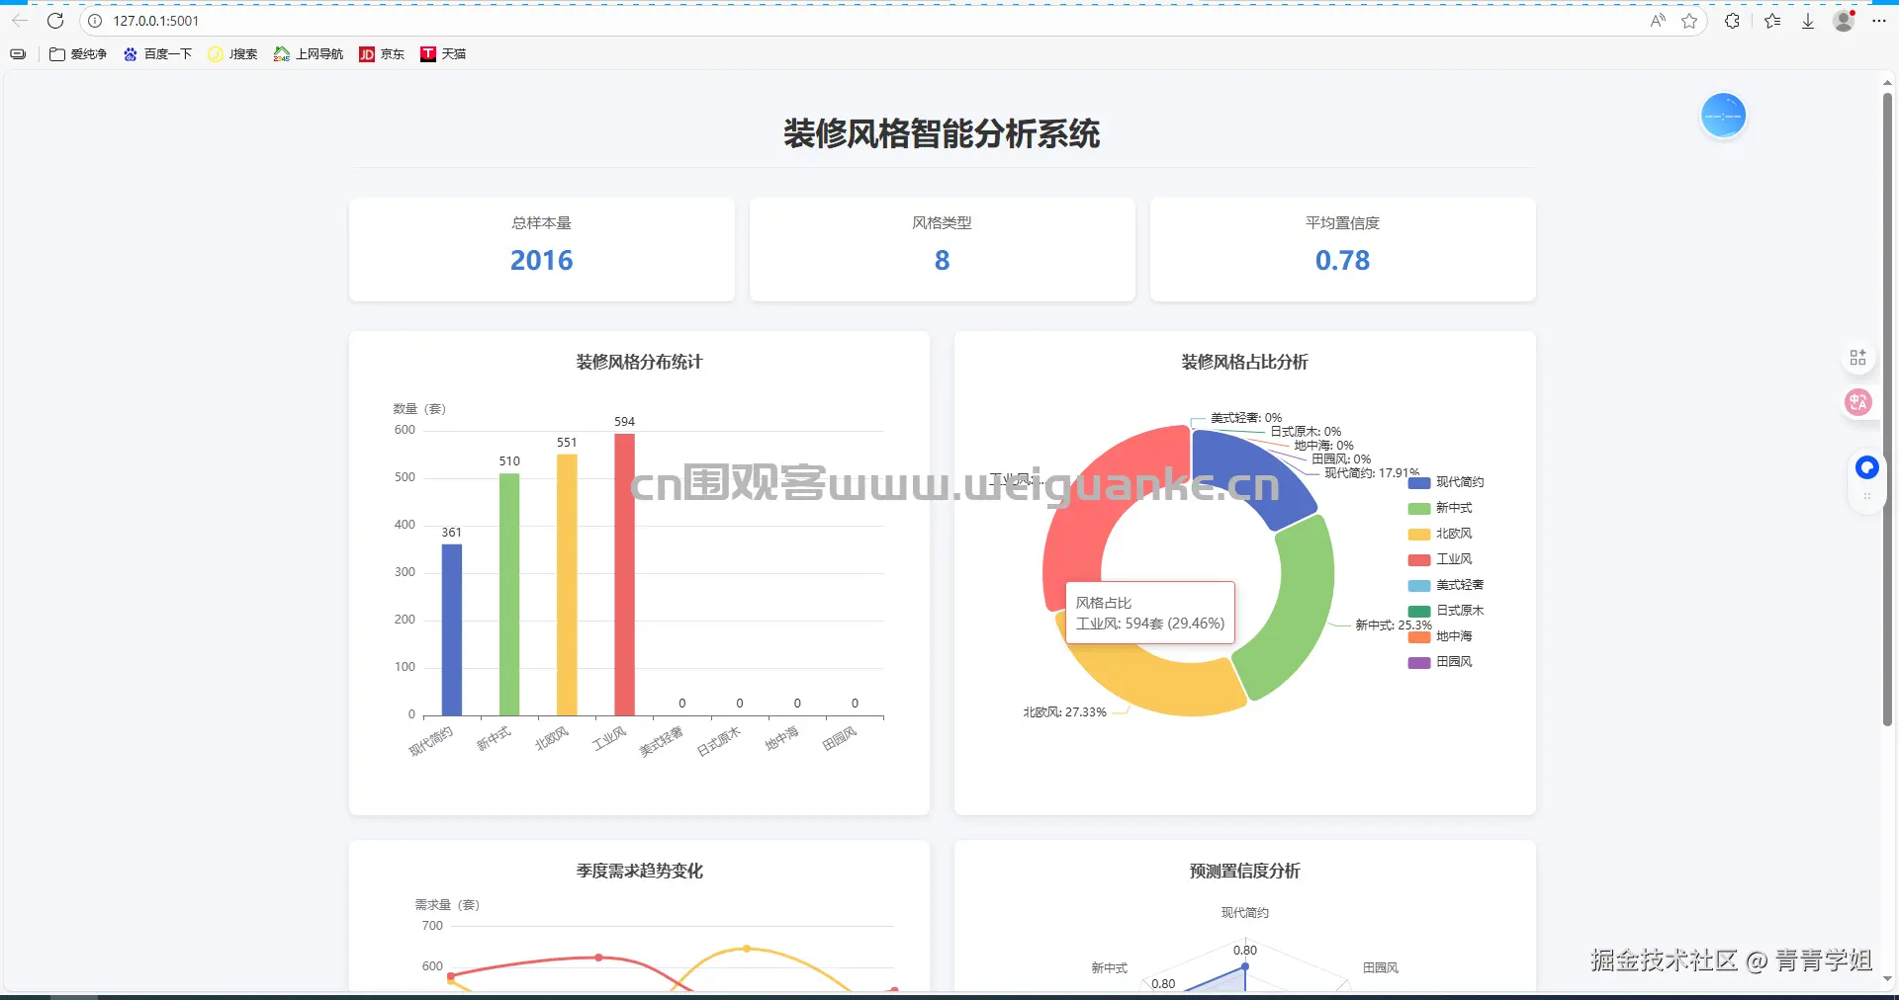Click the leftmost icon on the bookmarks bar
The image size is (1899, 1000).
(x=18, y=54)
